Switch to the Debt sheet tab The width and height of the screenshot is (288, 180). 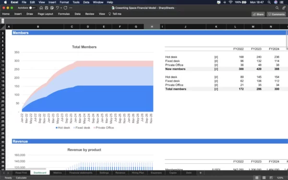click(189, 173)
